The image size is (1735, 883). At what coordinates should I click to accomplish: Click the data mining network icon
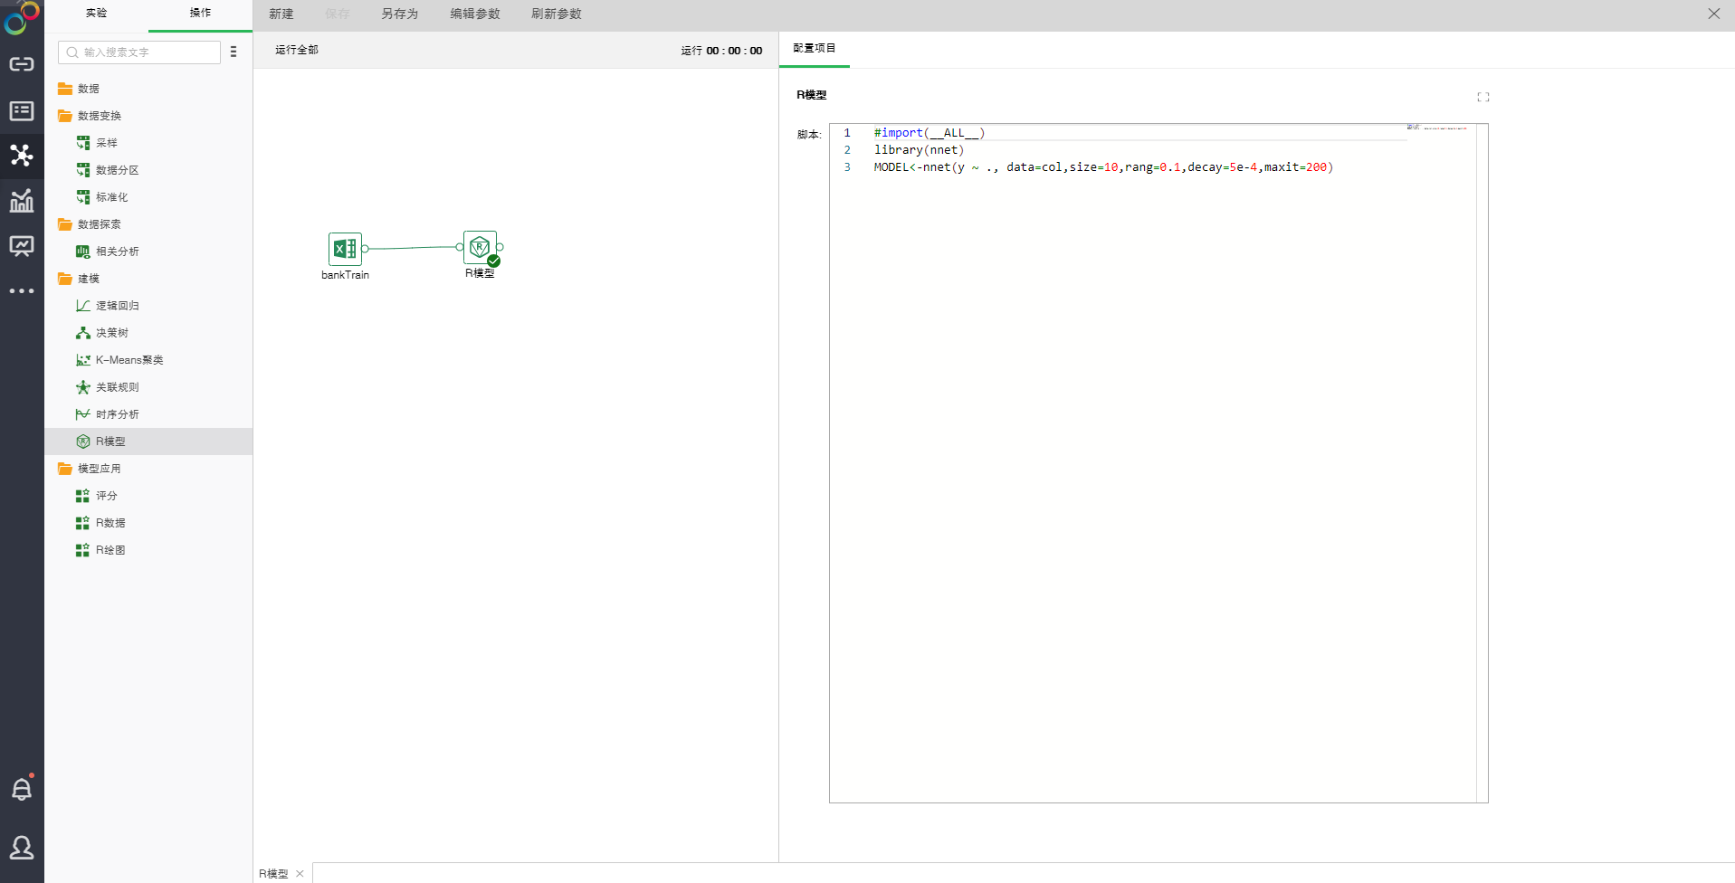(x=22, y=155)
